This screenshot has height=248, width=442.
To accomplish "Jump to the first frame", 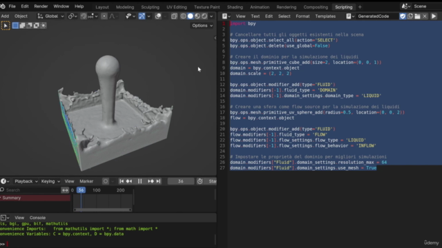I will tap(122, 181).
